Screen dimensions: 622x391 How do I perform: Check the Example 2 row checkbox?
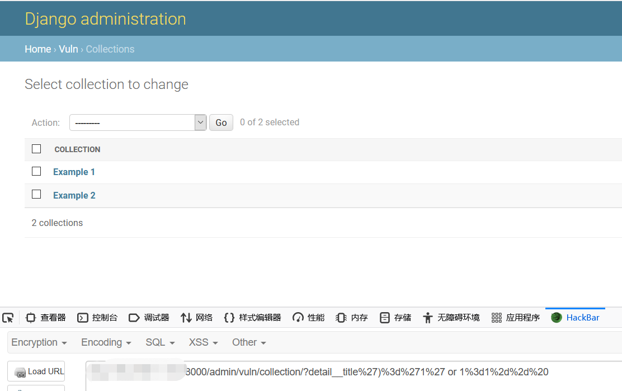pos(36,194)
